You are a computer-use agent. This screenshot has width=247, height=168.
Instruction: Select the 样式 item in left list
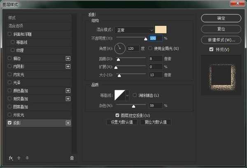coord(39,18)
